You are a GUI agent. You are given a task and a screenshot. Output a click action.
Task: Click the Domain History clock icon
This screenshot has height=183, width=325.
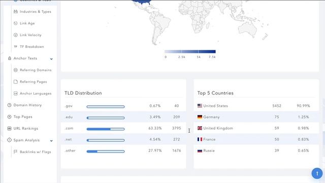tap(9, 105)
